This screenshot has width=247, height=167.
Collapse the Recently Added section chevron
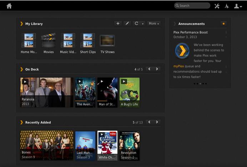(21, 122)
